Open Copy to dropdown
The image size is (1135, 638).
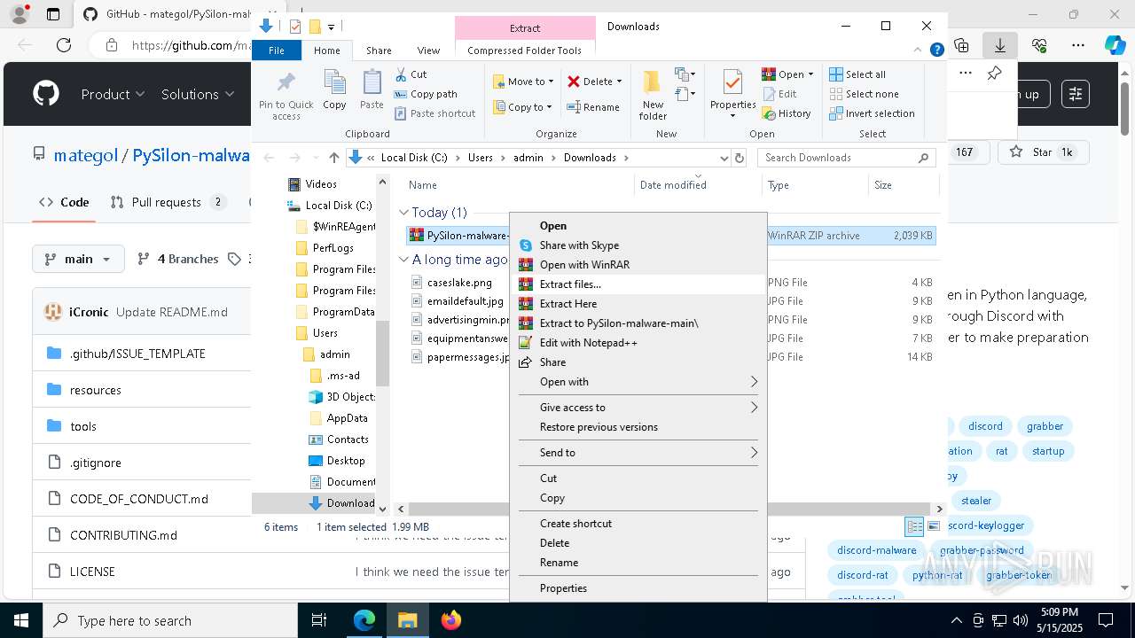tap(523, 107)
